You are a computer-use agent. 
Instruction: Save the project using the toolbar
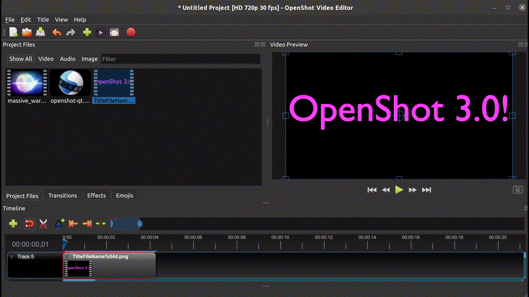click(41, 32)
